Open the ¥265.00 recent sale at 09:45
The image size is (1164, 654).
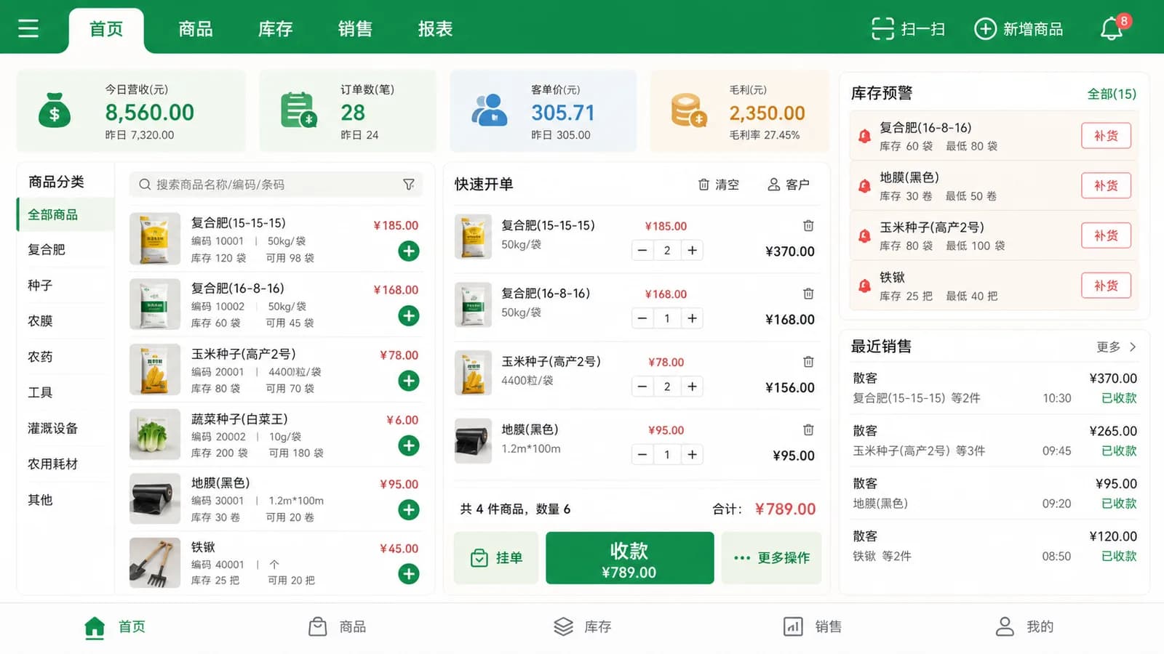point(994,440)
